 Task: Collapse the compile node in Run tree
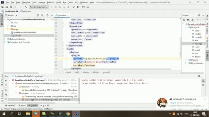pyautogui.click(x=16, y=93)
